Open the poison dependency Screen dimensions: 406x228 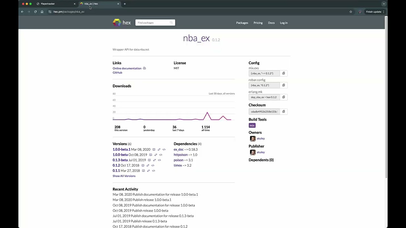[179, 160]
